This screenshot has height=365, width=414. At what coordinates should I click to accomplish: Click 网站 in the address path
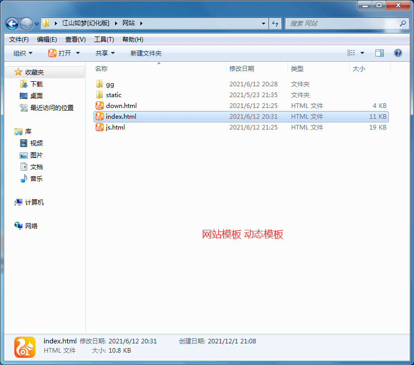coord(129,23)
